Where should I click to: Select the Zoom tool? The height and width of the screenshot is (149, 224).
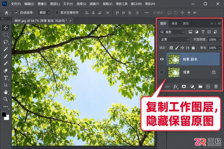[x=6, y=99]
